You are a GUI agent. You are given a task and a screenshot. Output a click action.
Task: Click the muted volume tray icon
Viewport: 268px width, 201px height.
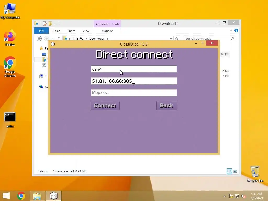tap(243, 196)
